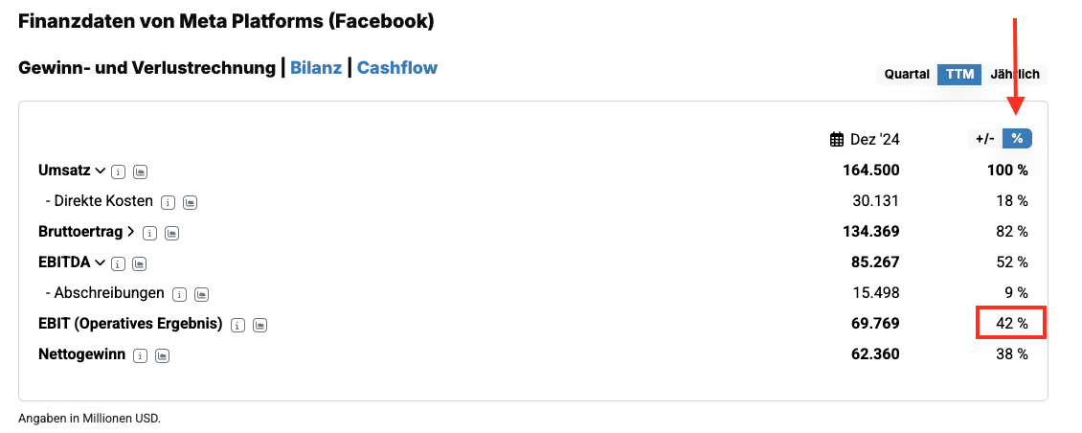Click the EBIT 42 % margin value
Screen dimensions: 1082x433
tap(1011, 324)
